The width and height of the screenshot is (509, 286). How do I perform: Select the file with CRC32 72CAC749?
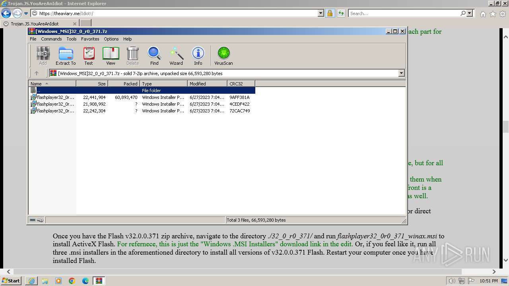pos(142,111)
